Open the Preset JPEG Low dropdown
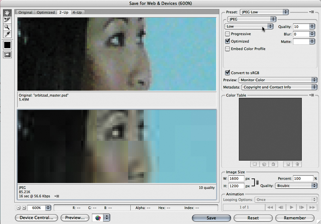This screenshot has width=321, height=224. coord(264,12)
